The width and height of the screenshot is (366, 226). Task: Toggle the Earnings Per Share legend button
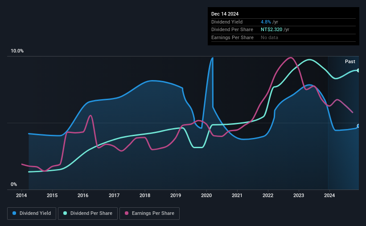(x=149, y=214)
